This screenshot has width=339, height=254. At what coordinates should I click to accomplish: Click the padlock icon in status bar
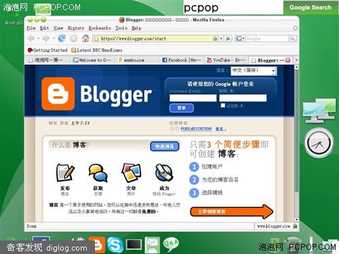click(295, 226)
